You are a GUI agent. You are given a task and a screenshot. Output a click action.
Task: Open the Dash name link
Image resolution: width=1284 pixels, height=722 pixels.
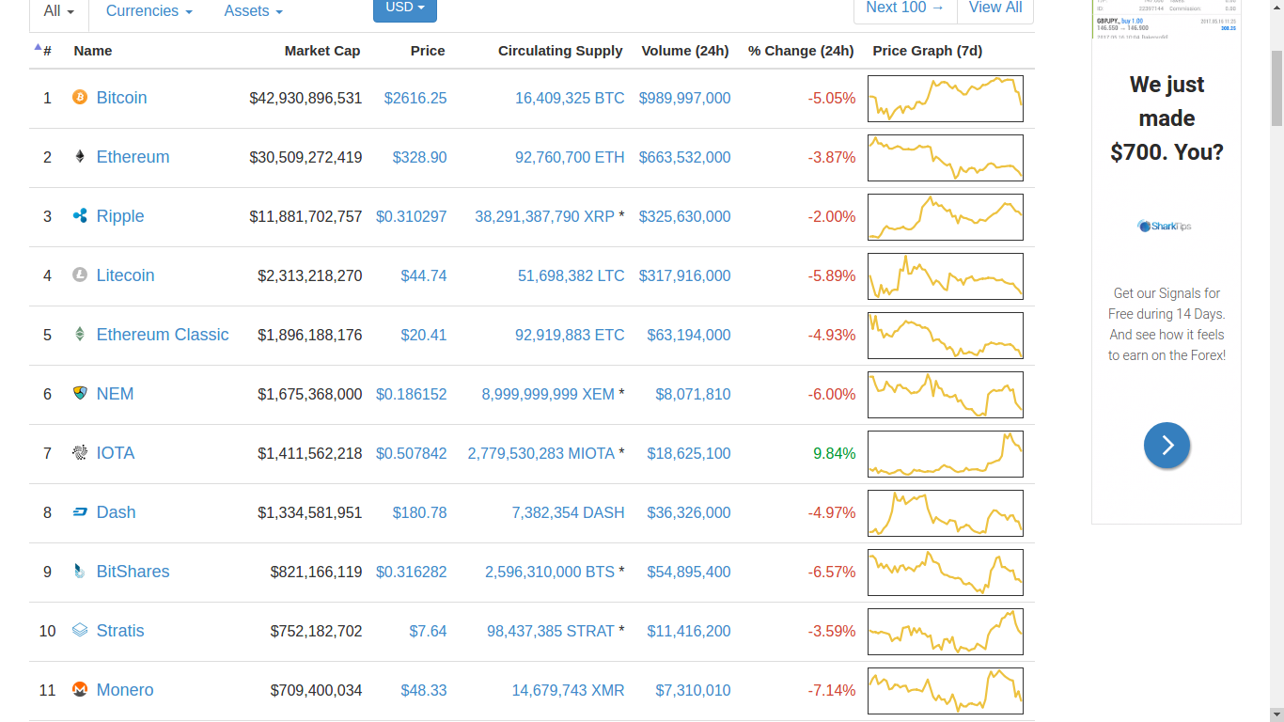coord(116,512)
